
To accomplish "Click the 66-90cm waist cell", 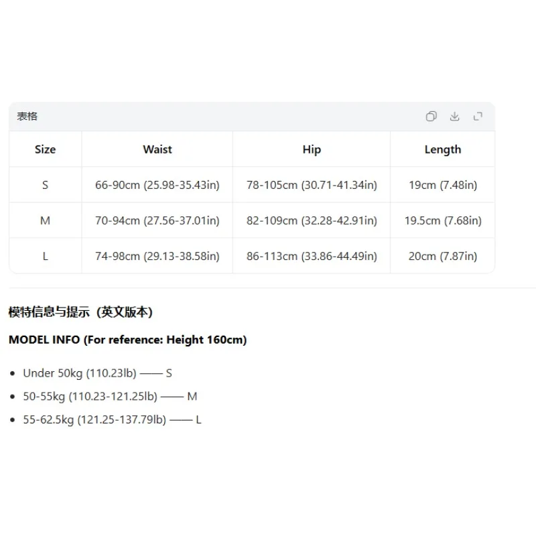I will coord(157,185).
